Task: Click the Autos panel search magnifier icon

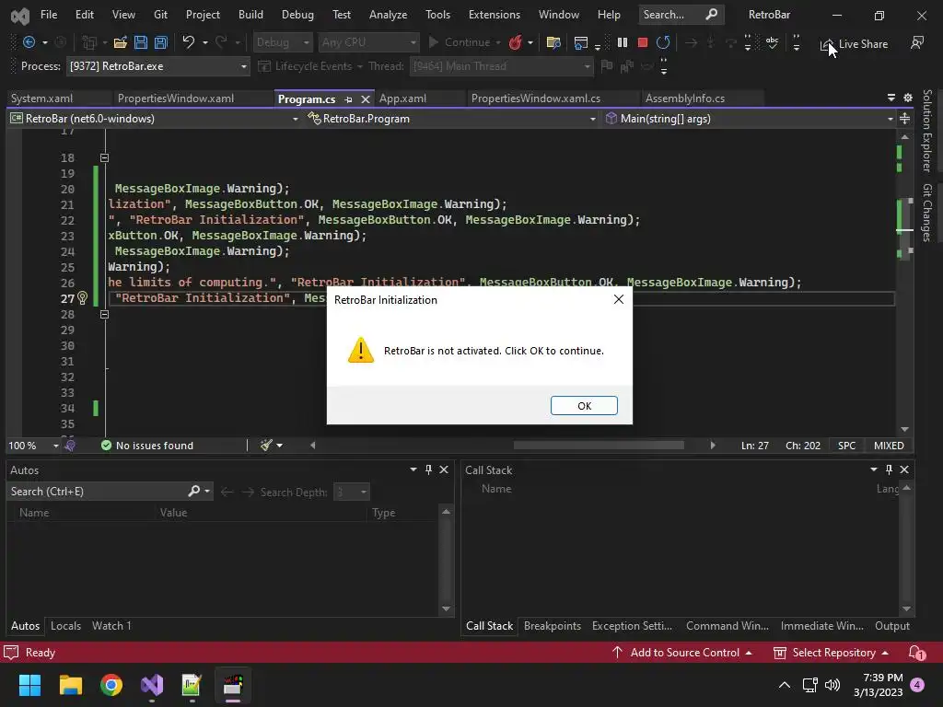Action: (x=193, y=492)
